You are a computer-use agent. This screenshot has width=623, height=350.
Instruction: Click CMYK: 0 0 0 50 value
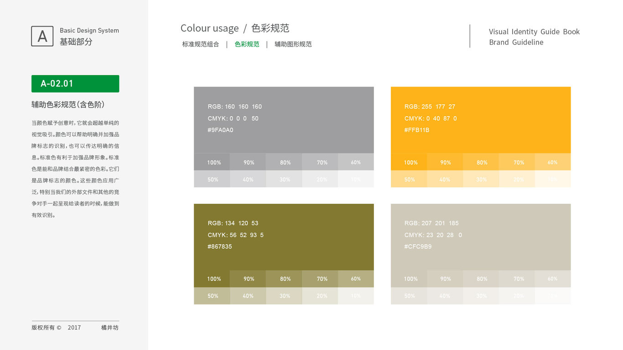233,118
